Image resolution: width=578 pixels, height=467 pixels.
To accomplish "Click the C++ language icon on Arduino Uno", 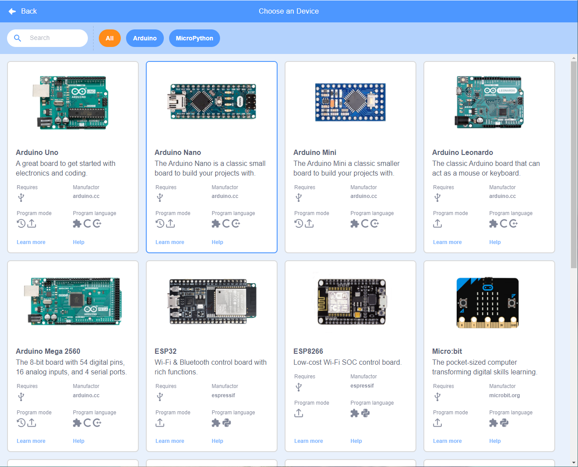I will [x=97, y=224].
